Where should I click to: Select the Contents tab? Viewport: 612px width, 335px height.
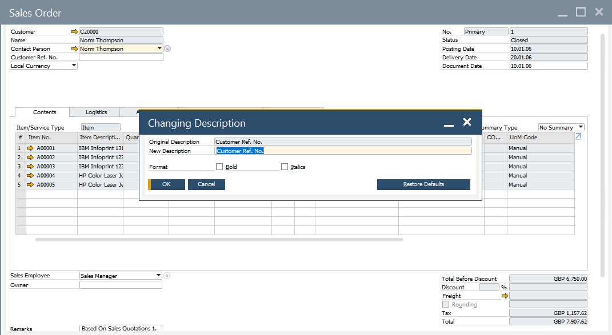tap(45, 112)
